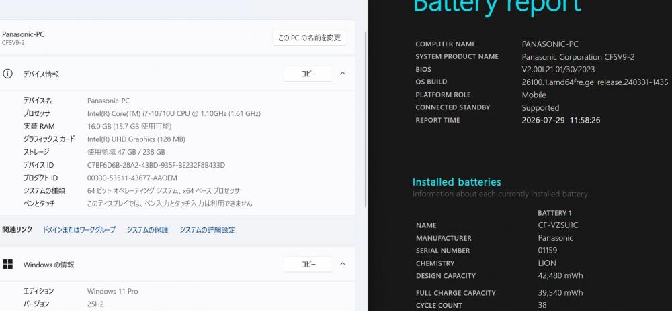Collapse the デバイス情報 section chevron
Image resolution: width=672 pixels, height=311 pixels.
343,74
